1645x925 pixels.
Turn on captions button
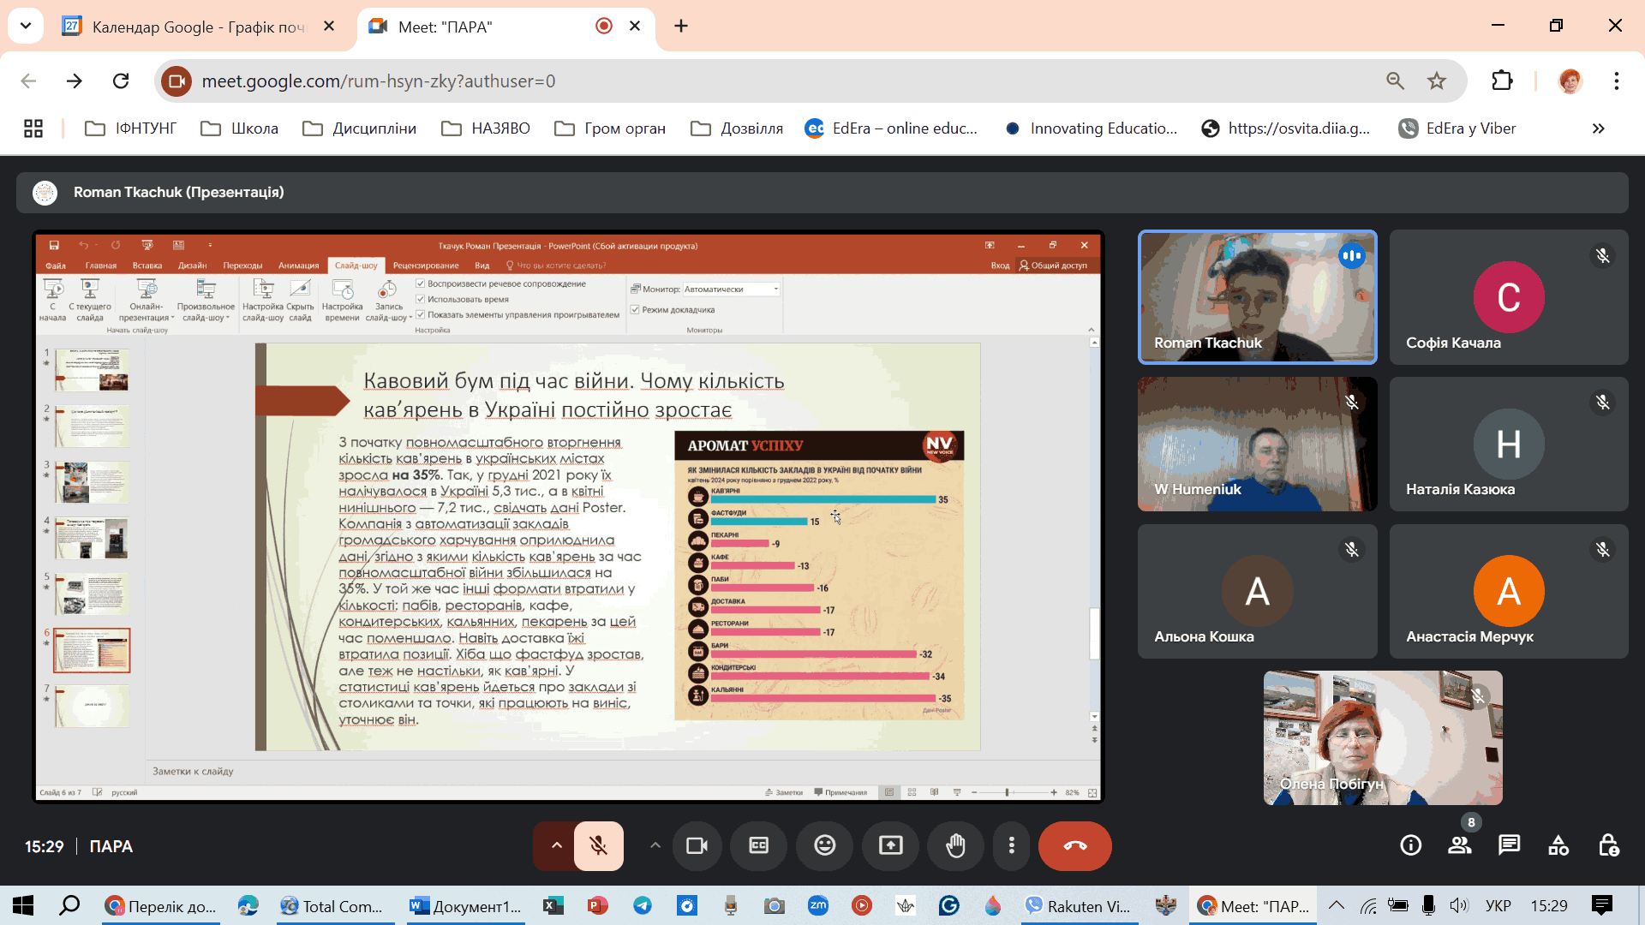[x=759, y=846]
